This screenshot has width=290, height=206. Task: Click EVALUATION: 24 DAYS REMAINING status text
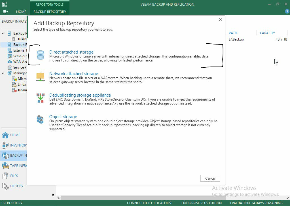[256, 203]
